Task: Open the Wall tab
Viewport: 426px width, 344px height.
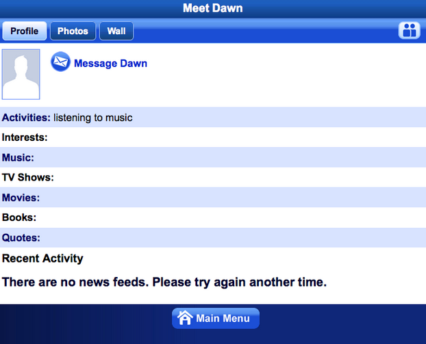Action: click(x=116, y=31)
